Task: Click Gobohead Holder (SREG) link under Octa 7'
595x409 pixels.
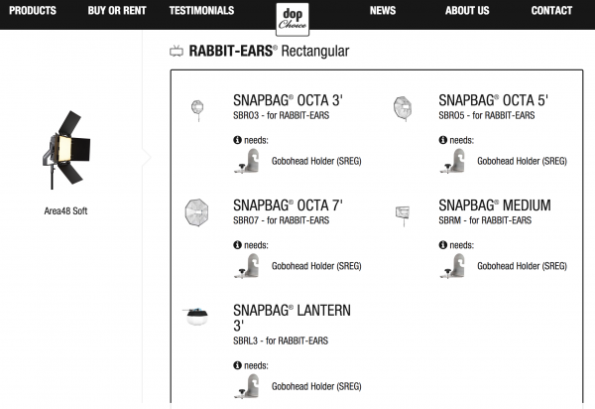Action: point(316,266)
